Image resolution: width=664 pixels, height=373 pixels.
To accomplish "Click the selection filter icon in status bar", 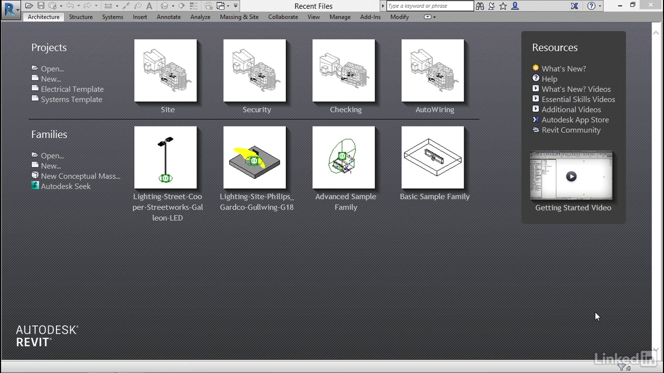I will pyautogui.click(x=621, y=368).
